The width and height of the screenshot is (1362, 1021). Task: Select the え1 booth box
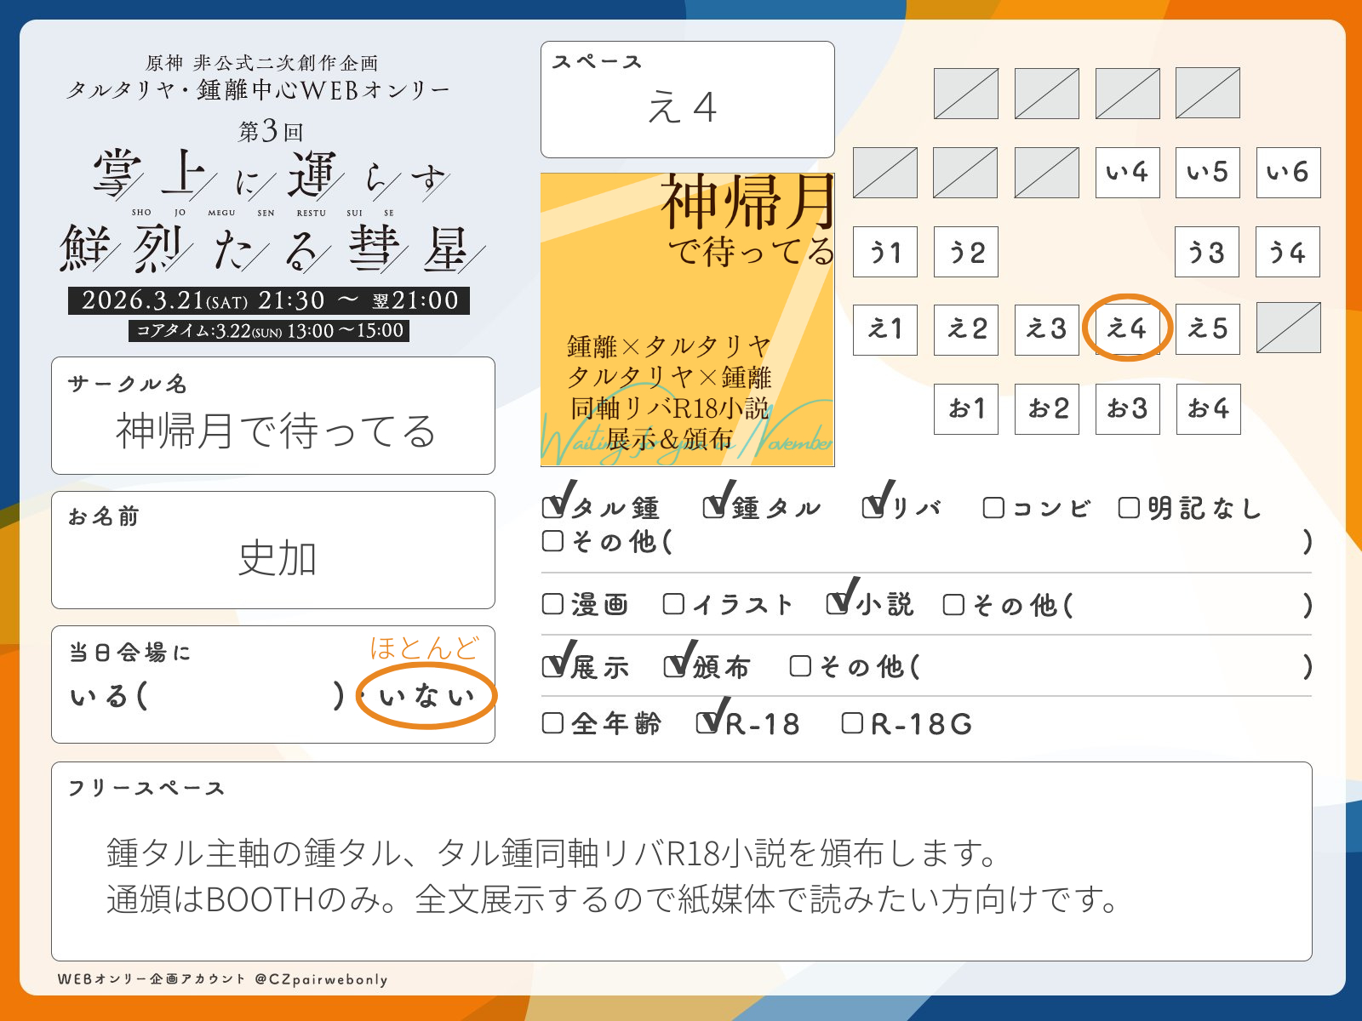coord(885,329)
